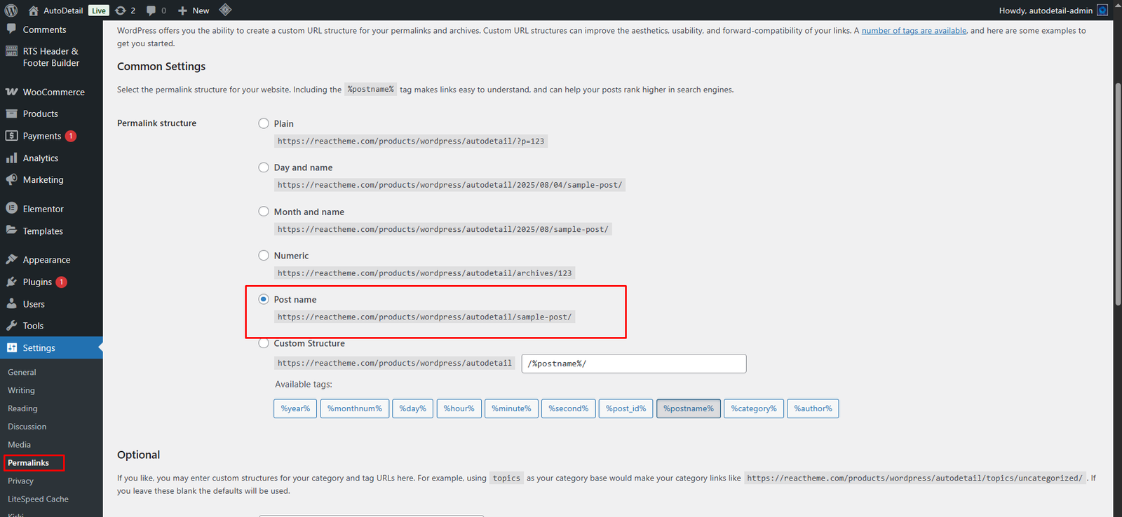Go to General settings submenu
Viewport: 1122px width, 517px height.
tap(22, 372)
